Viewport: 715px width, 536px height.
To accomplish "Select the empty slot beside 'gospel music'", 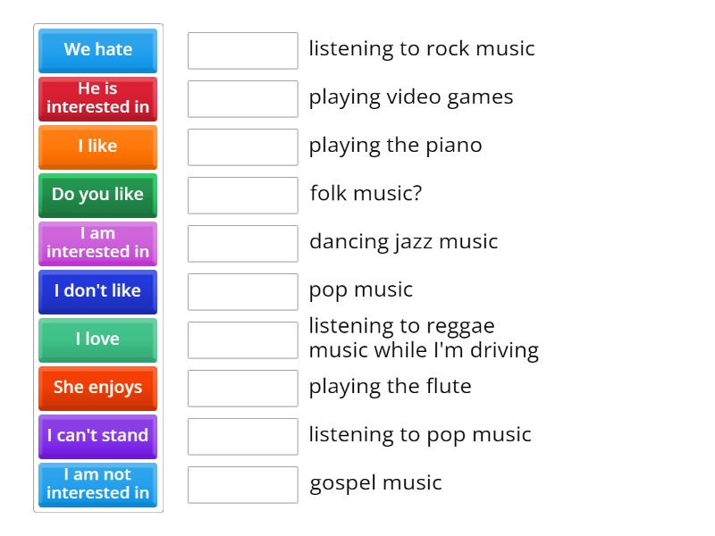I will [242, 485].
